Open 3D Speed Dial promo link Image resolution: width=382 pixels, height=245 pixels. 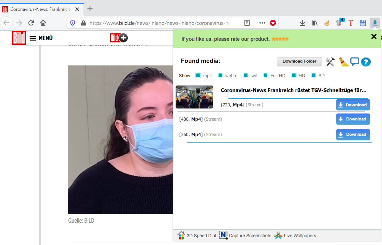(x=197, y=235)
